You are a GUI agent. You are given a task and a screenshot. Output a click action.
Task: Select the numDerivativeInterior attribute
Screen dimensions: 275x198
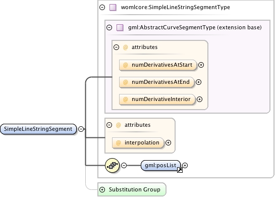point(157,100)
